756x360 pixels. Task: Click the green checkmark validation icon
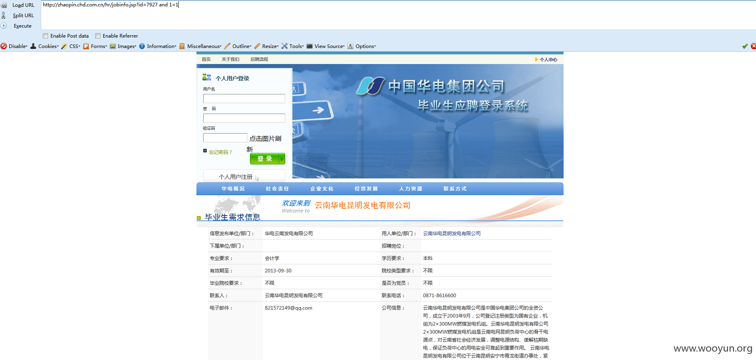tap(745, 46)
